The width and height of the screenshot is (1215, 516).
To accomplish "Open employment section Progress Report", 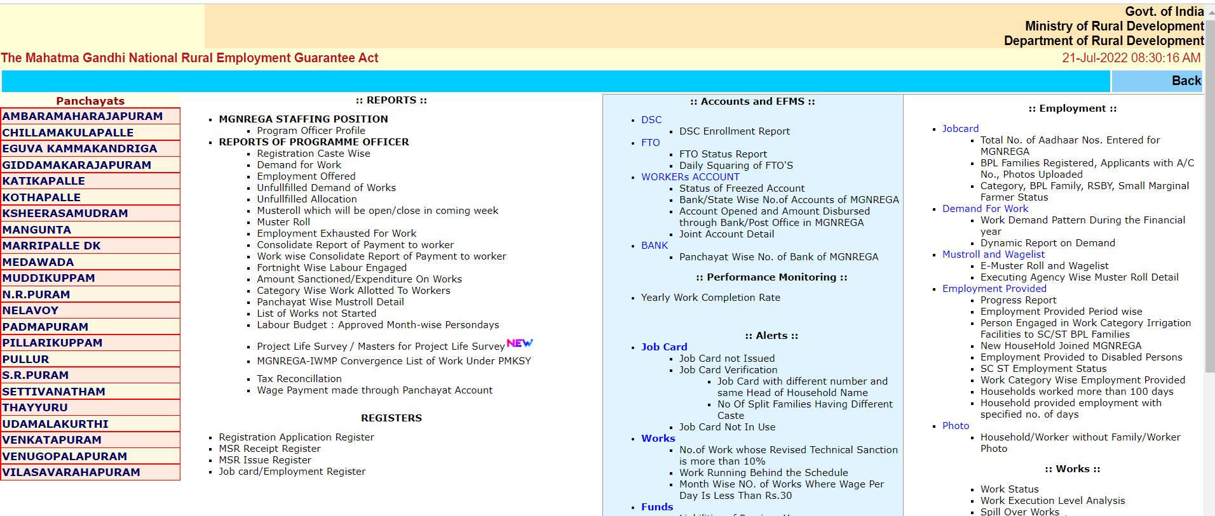I will click(x=1018, y=300).
